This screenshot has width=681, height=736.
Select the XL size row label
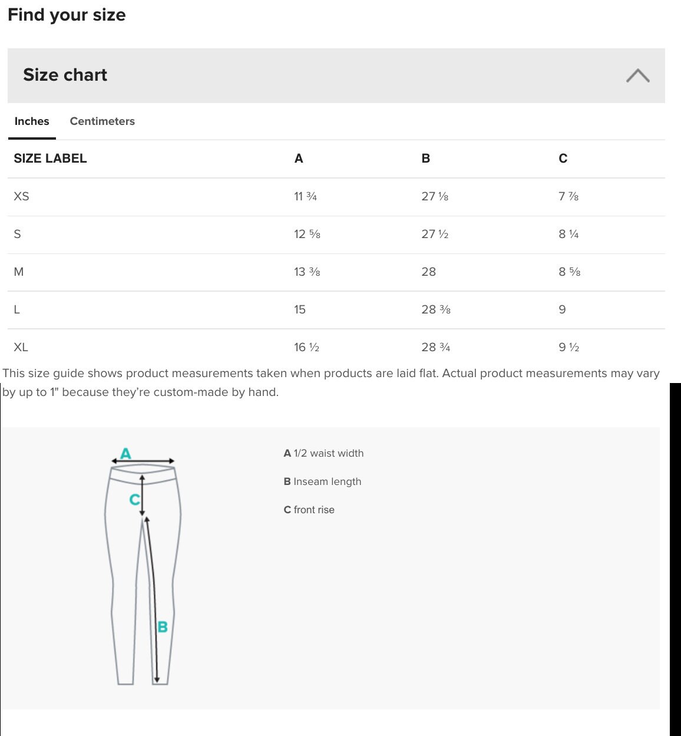(x=21, y=347)
